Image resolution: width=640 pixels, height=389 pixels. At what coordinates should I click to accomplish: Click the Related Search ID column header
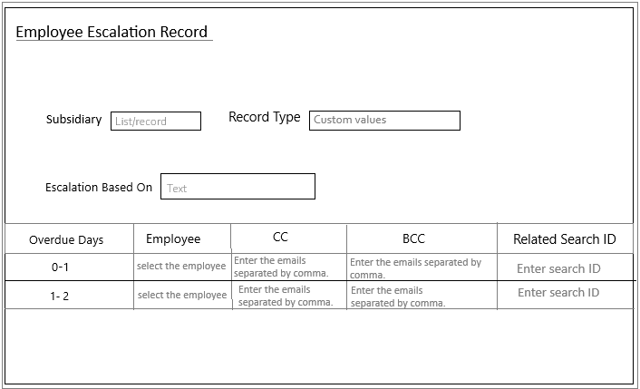click(x=564, y=239)
